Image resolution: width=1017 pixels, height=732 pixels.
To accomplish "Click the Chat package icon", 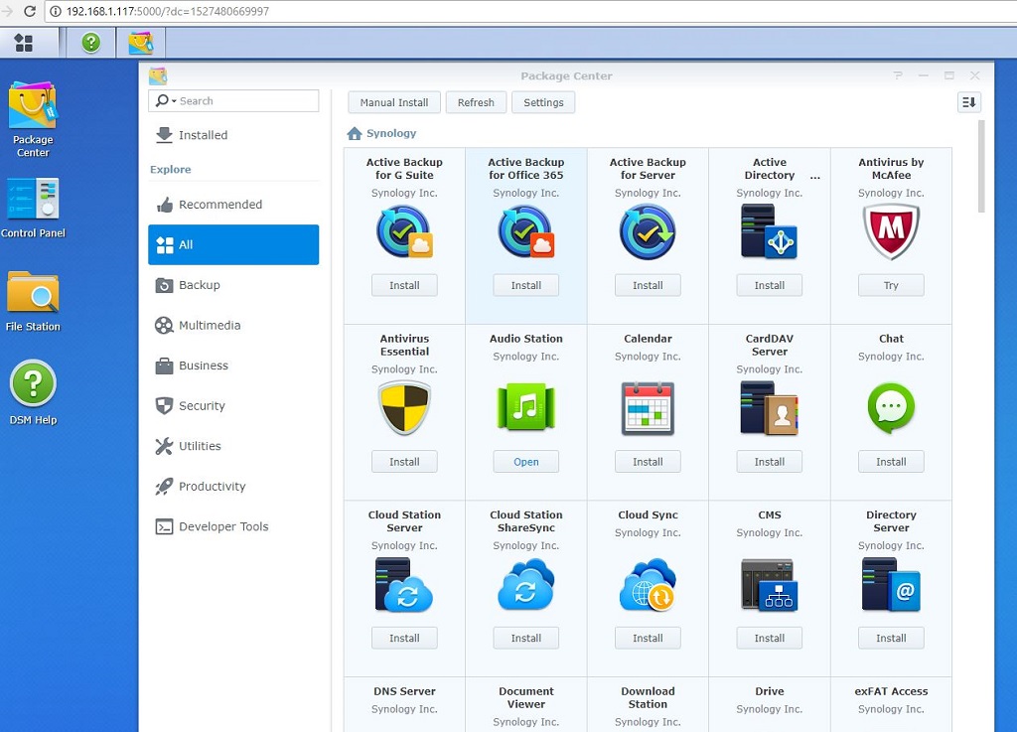I will coord(891,408).
